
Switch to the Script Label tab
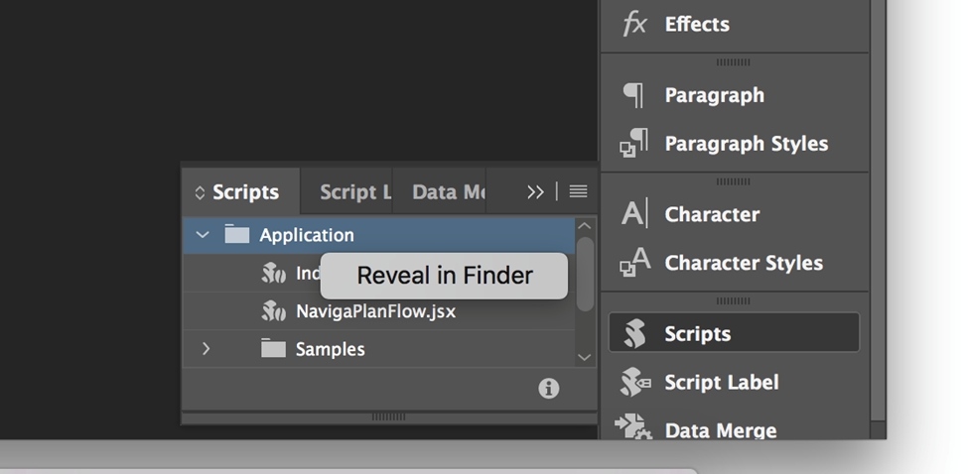[354, 192]
